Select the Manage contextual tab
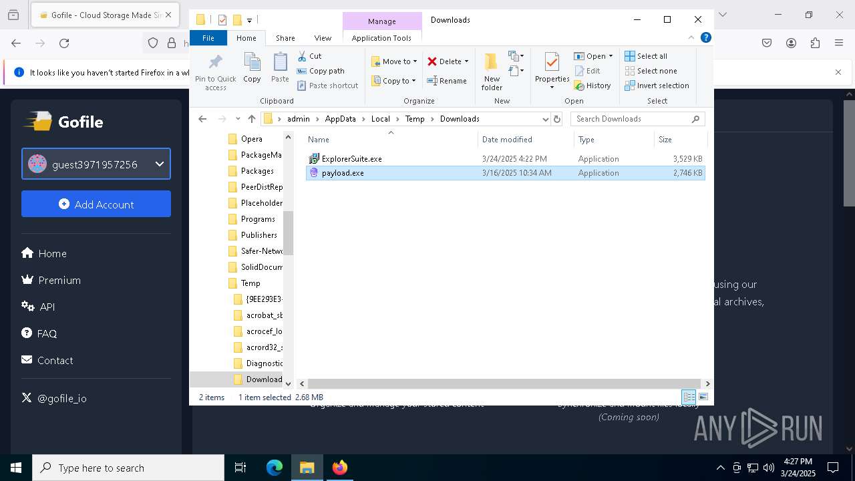 coord(382,21)
